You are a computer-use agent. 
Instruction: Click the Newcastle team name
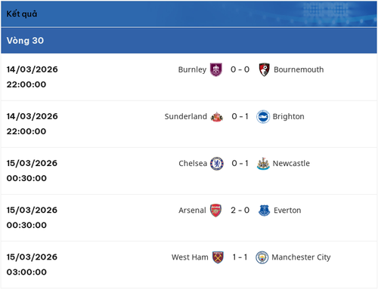pyautogui.click(x=291, y=164)
